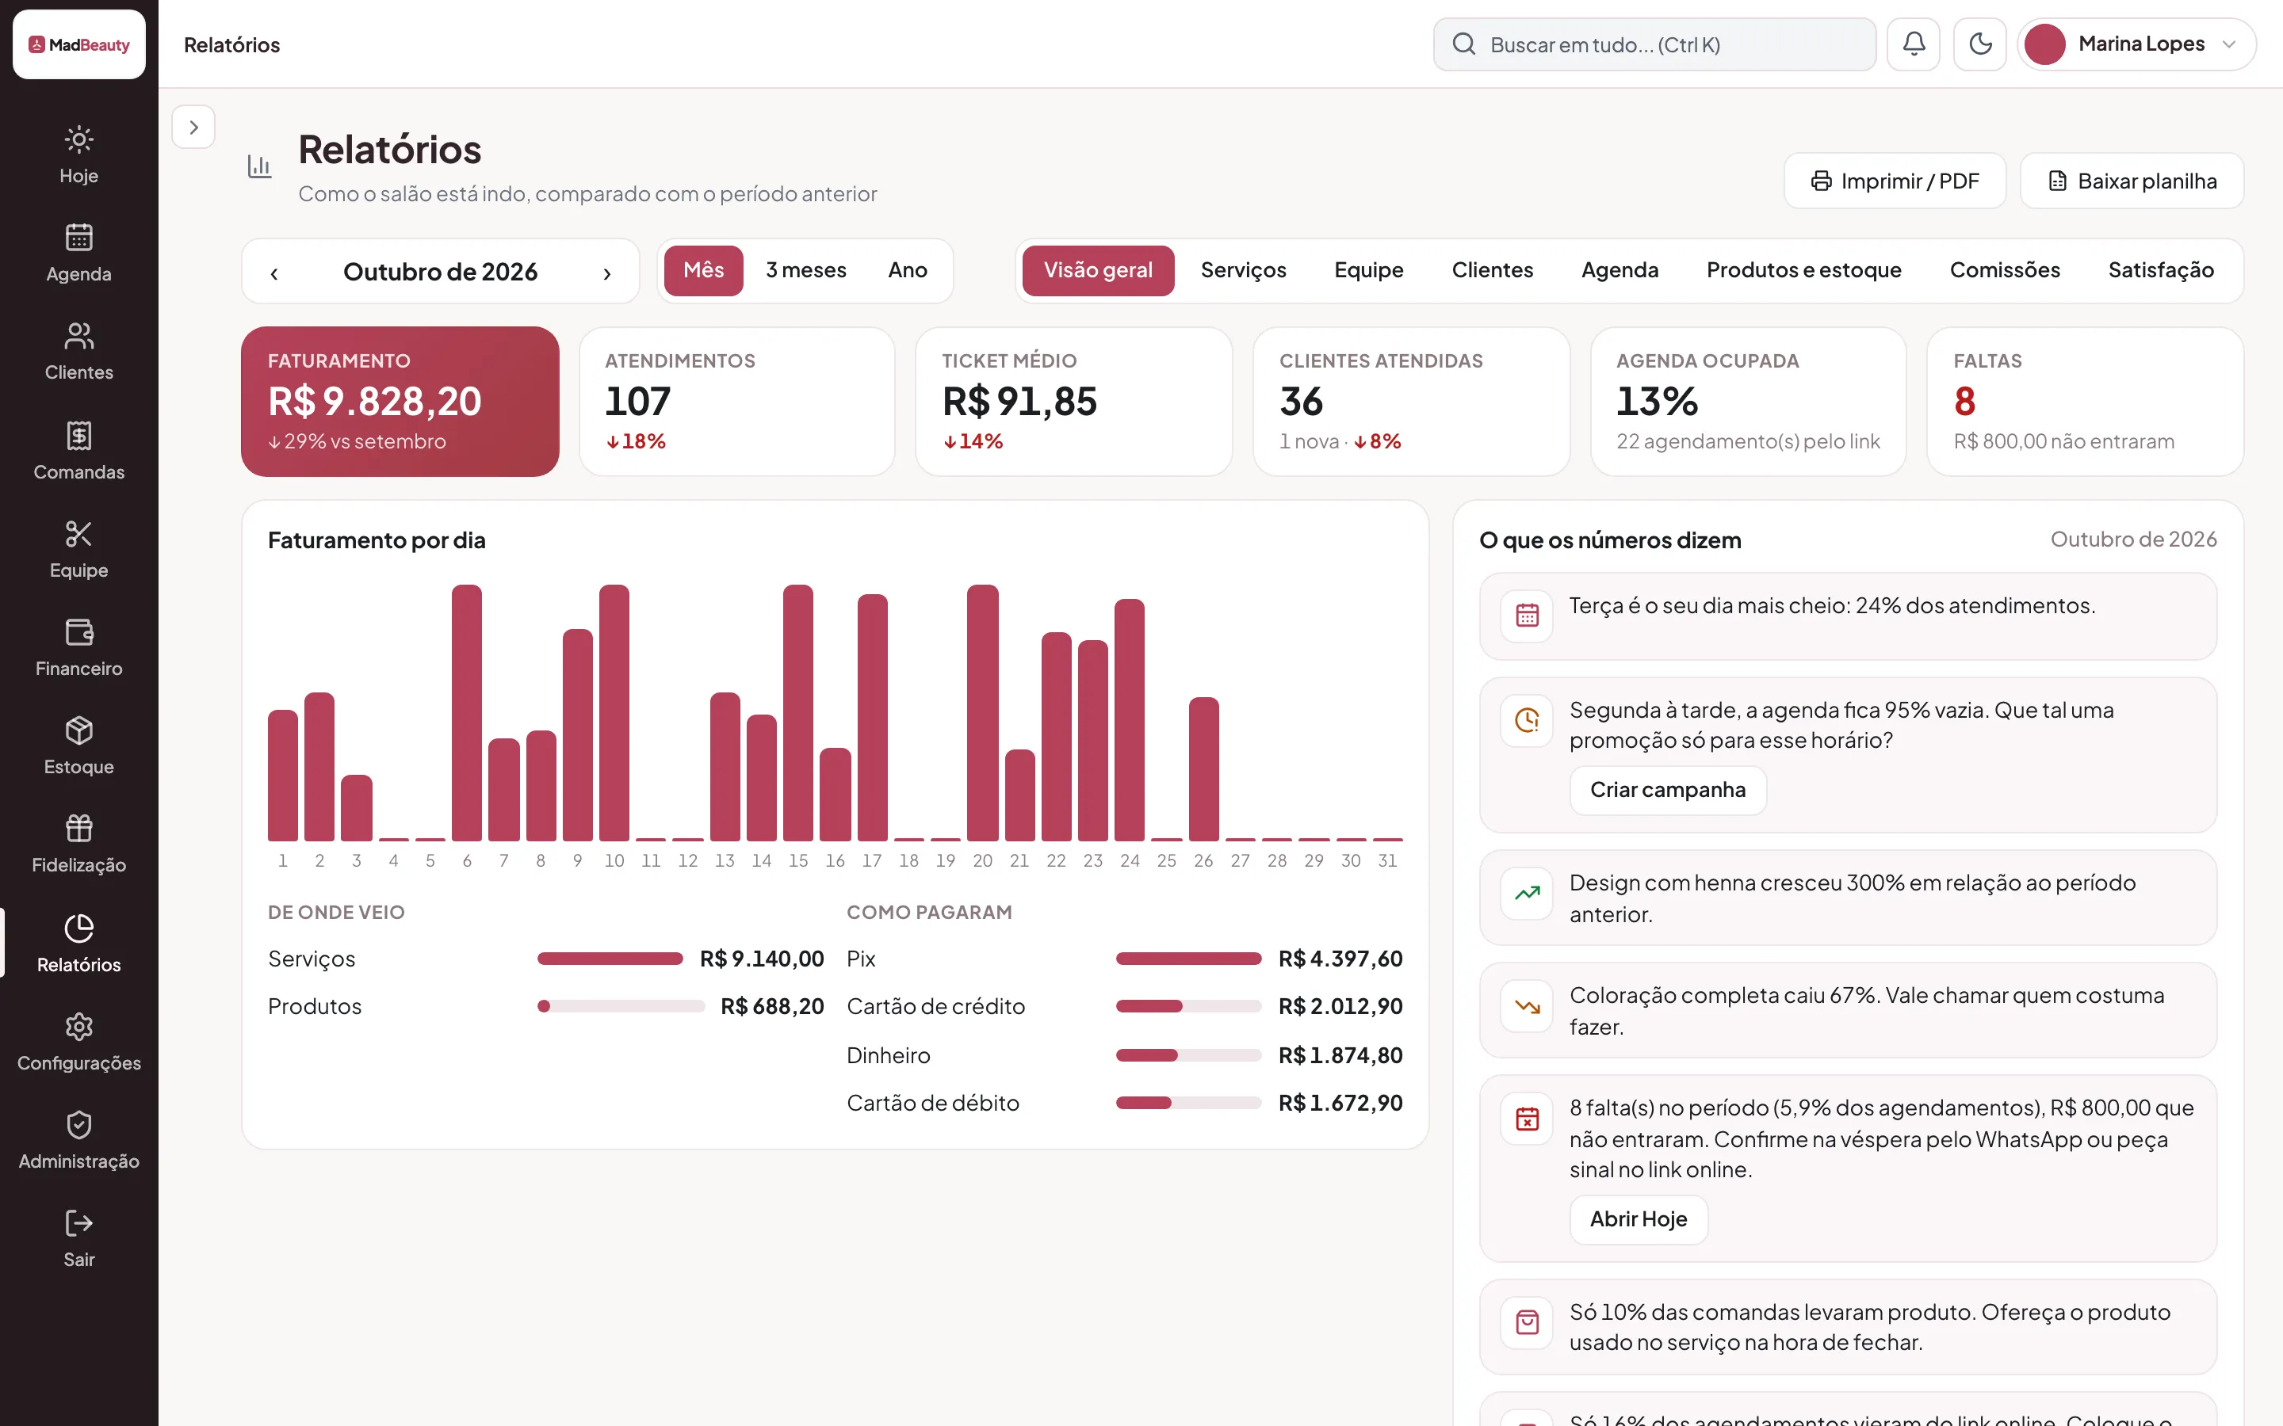Expand the collapsed sidebar panel chevron

click(x=193, y=128)
